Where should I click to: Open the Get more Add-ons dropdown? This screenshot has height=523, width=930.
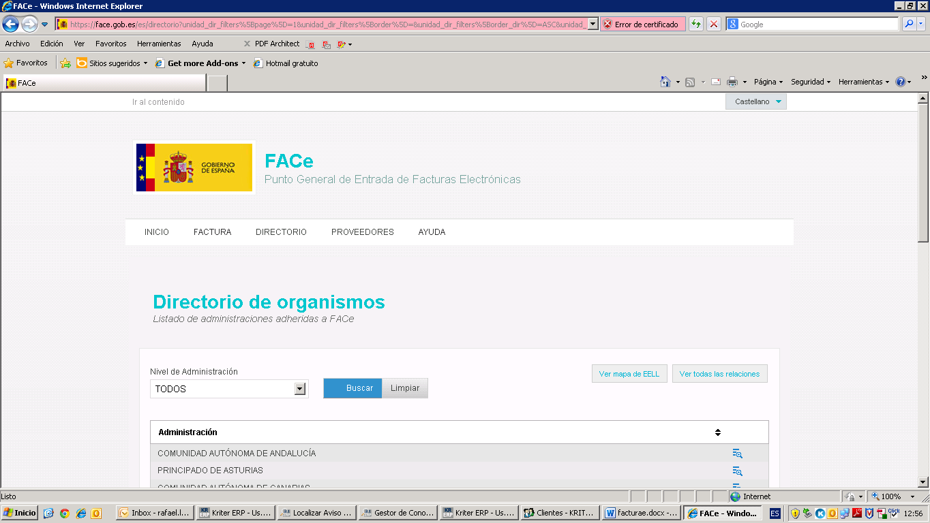coord(200,63)
